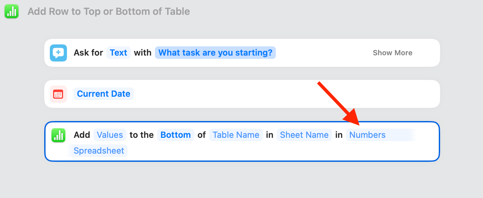Select the Ask for Input speech bubble icon
Screen dimensions: 483x198
58,53
